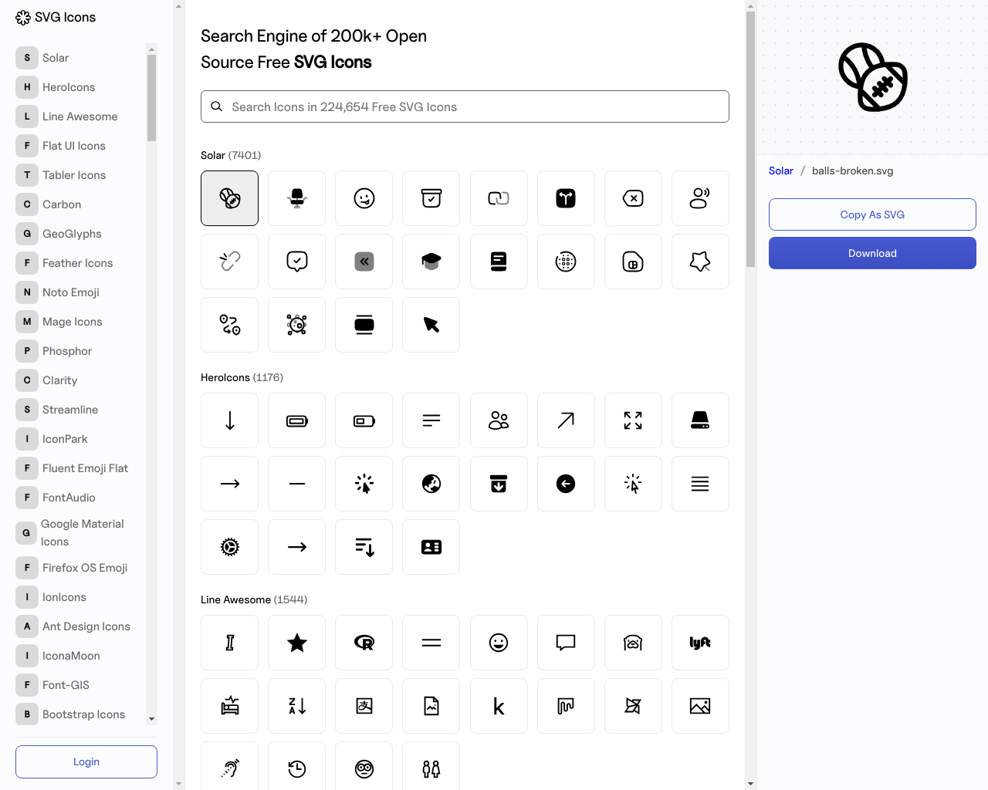The image size is (988, 790).
Task: Select the HeroIcons arrow down icon
Action: (229, 420)
